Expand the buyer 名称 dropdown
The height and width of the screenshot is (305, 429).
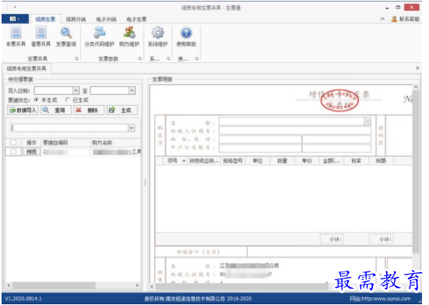point(367,121)
